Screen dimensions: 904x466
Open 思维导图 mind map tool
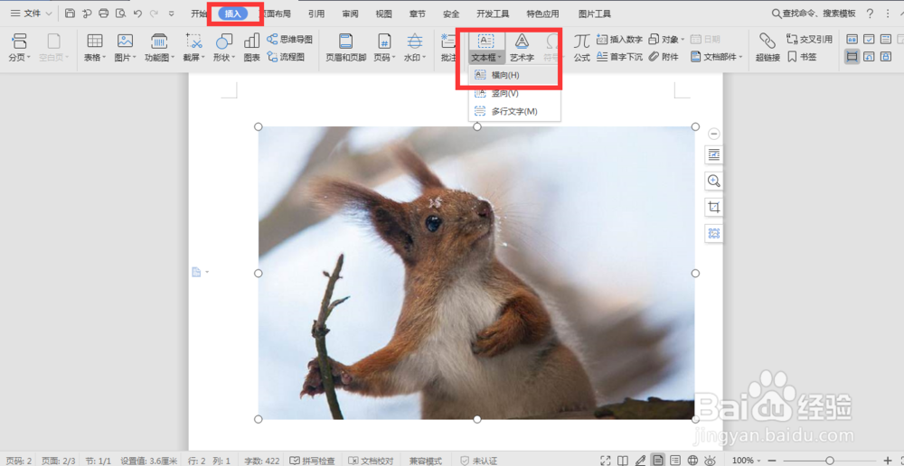pyautogui.click(x=290, y=39)
